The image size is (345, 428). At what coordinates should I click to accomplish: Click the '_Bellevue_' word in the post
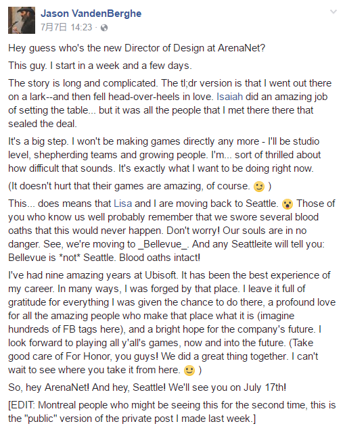coord(163,244)
